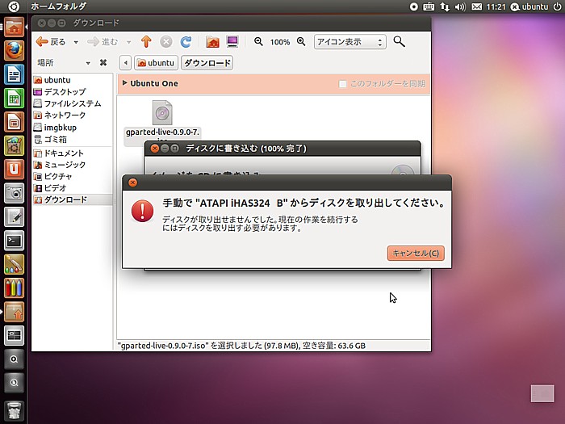The image size is (565, 424).
Task: Open the Ubuntu dash logo
Action: pyautogui.click(x=14, y=6)
